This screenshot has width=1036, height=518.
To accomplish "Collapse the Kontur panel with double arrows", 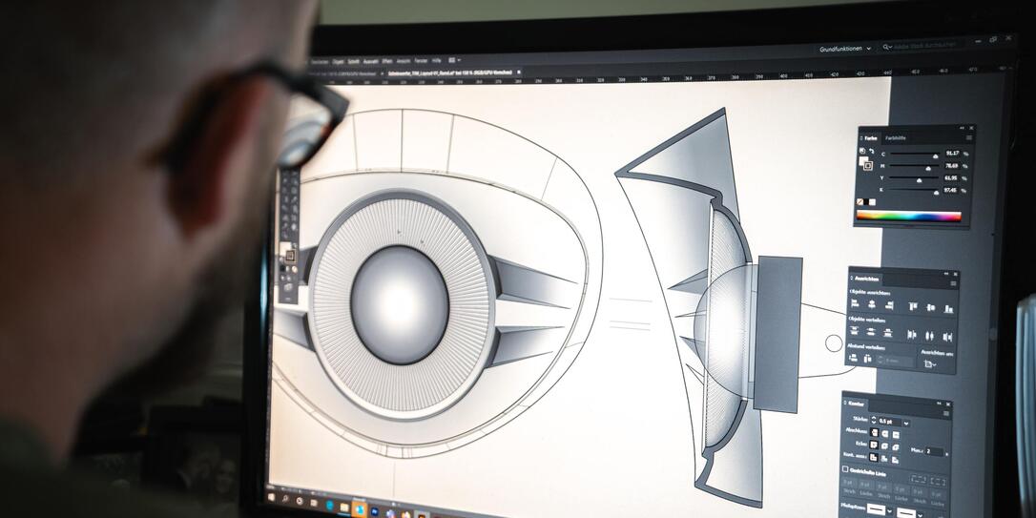I will point(939,403).
